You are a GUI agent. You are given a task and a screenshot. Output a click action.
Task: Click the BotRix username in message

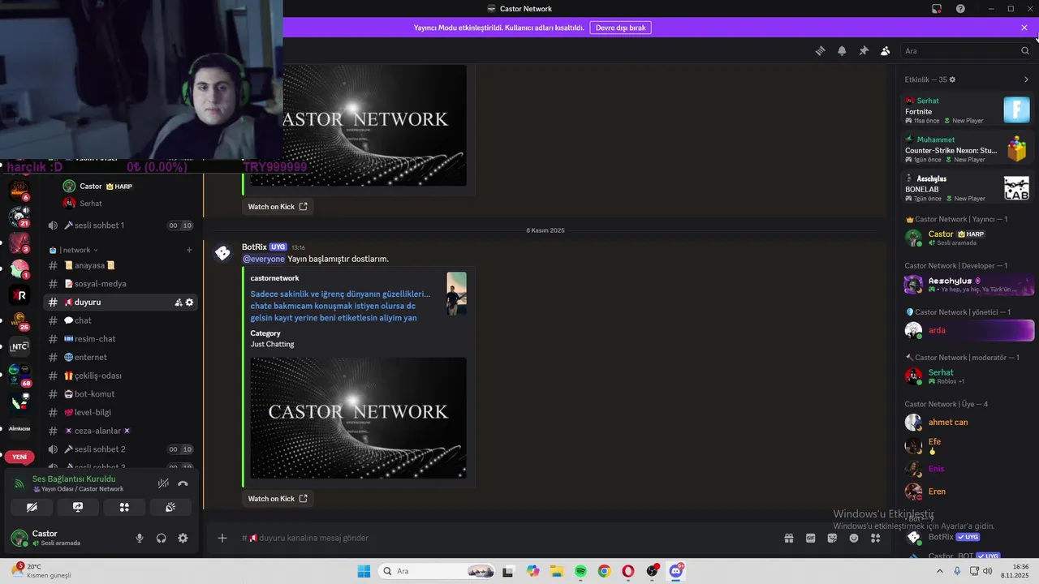(254, 247)
